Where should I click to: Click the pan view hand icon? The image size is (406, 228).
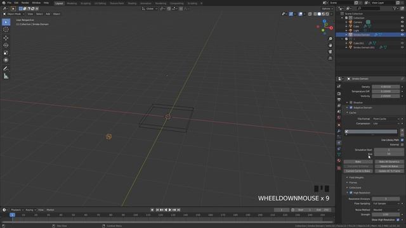(x=330, y=45)
